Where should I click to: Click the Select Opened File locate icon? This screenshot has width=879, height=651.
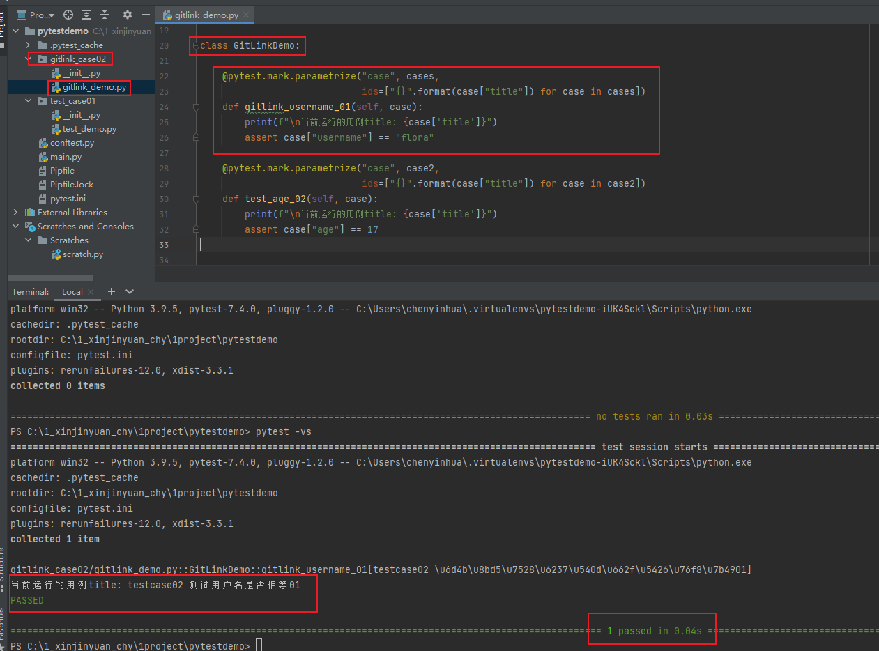(68, 15)
